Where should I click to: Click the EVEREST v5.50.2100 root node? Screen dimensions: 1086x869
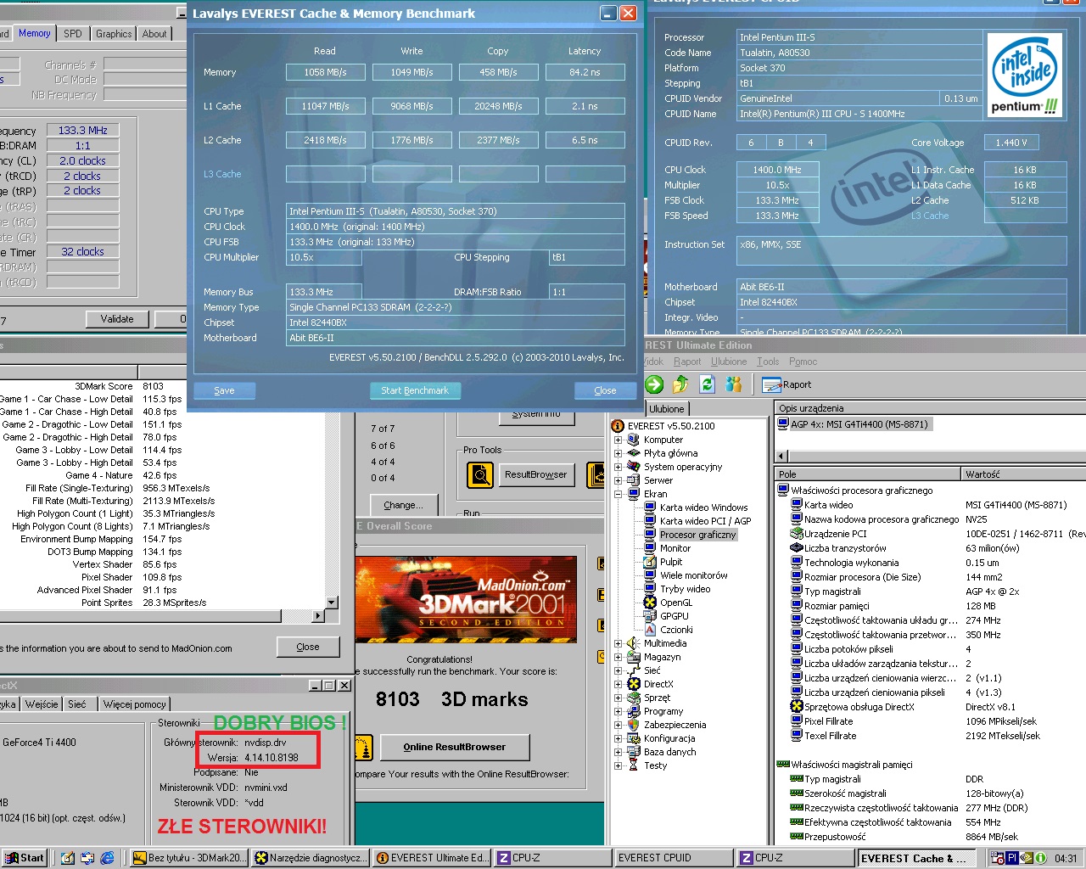671,426
